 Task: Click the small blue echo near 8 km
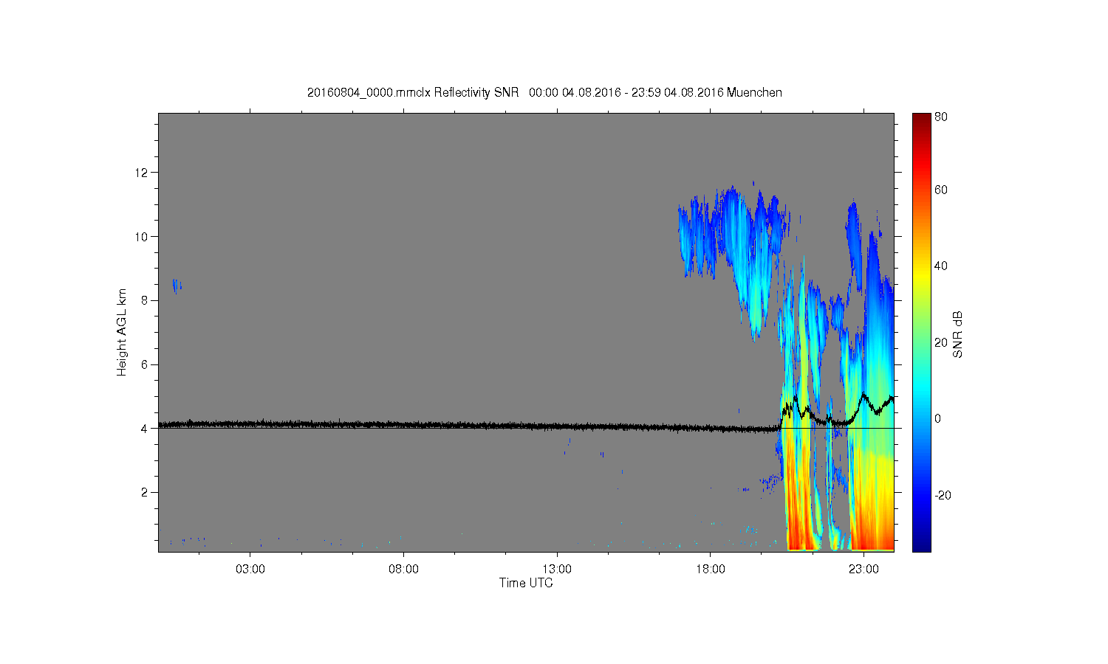coord(177,286)
